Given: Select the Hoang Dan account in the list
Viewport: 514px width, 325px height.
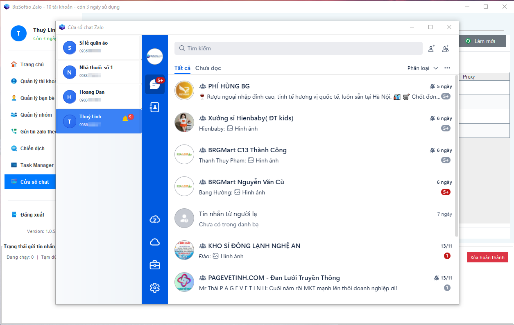Looking at the screenshot, I should click(98, 96).
